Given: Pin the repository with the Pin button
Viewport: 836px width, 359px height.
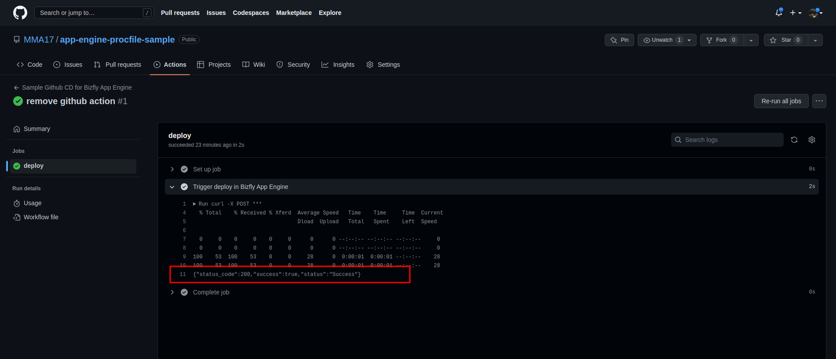Looking at the screenshot, I should coord(619,40).
